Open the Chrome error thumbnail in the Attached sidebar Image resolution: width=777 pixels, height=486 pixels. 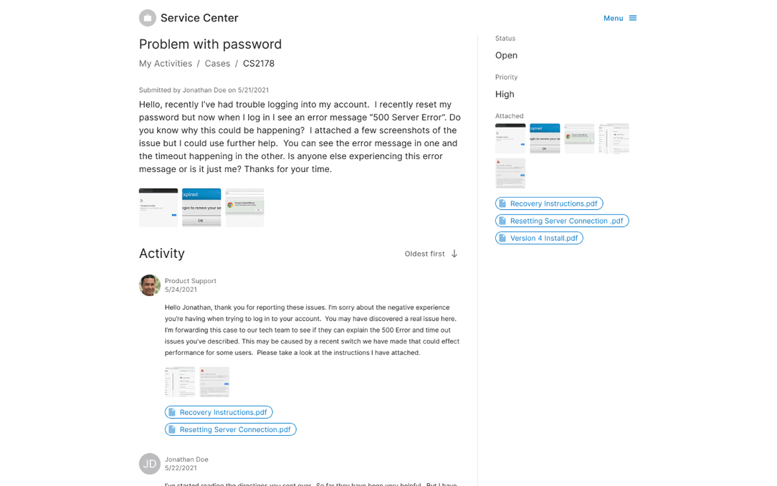(x=579, y=138)
